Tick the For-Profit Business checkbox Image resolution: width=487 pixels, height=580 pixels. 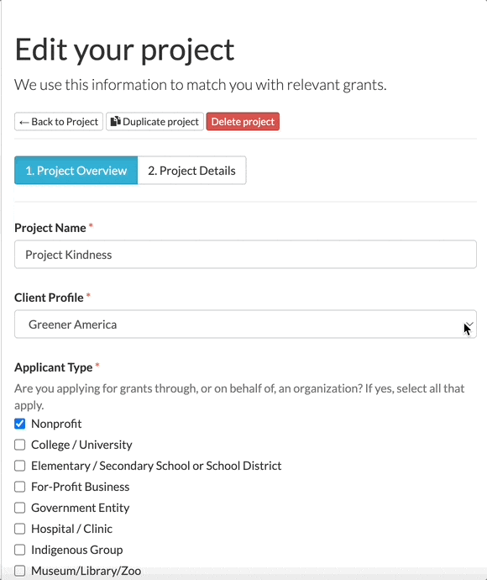pyautogui.click(x=20, y=487)
